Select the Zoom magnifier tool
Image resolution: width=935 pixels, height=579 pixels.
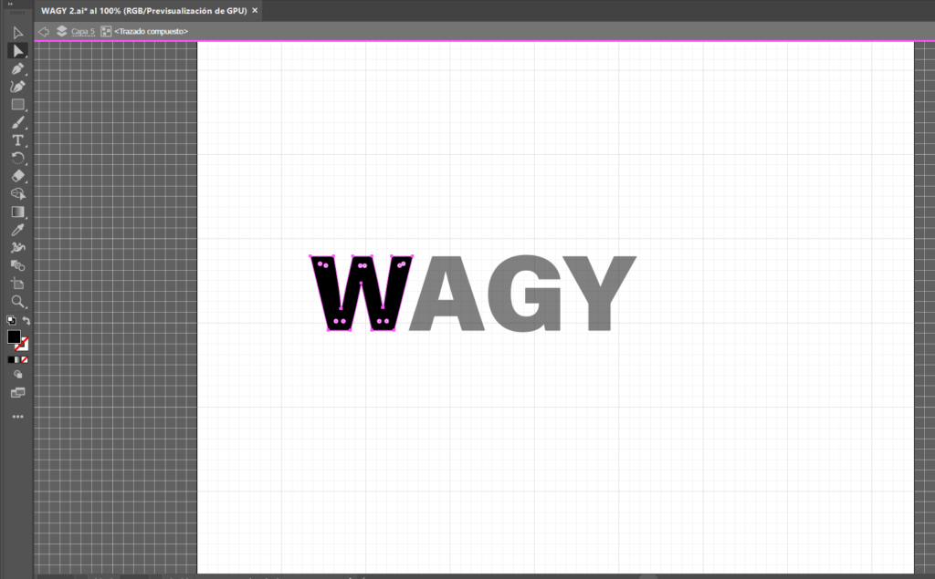[x=17, y=301]
